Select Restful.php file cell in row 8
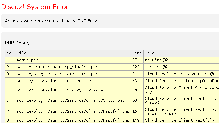 [x=73, y=120]
